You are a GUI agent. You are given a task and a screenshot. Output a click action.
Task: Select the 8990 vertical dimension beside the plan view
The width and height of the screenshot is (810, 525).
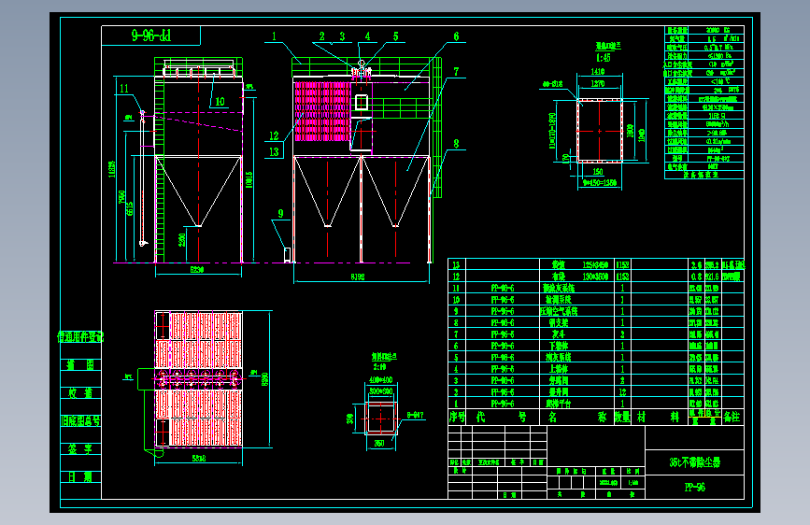(x=265, y=379)
